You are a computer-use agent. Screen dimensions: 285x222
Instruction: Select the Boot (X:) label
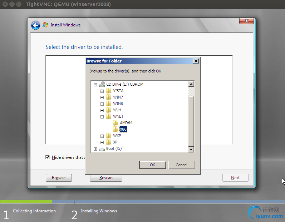[114, 148]
